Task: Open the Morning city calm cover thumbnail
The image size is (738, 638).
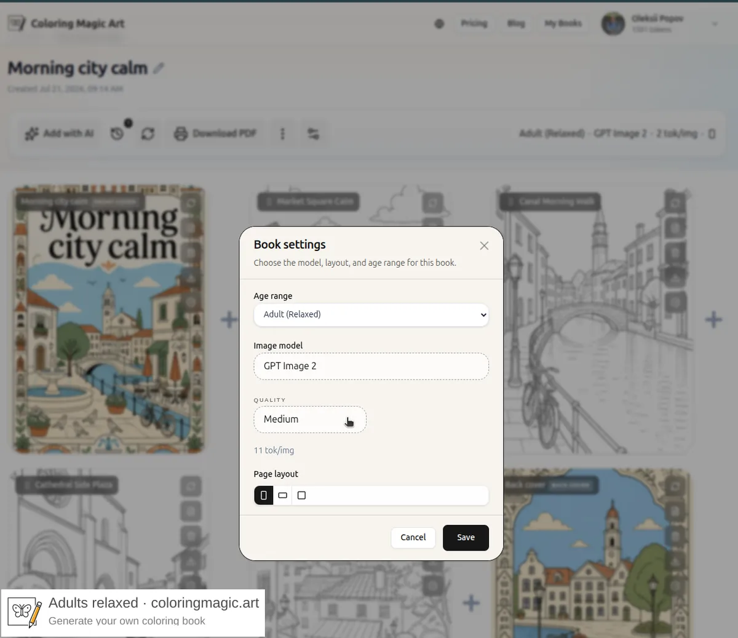Action: point(109,320)
